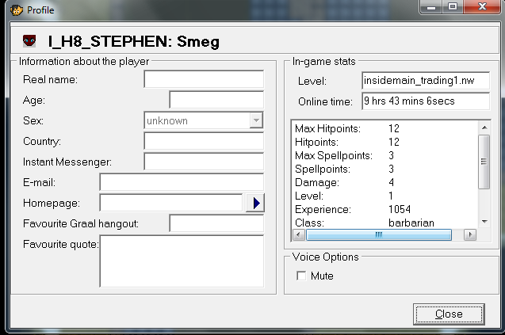This screenshot has width=505, height=335.
Task: Focus the Country input box
Action: point(204,141)
